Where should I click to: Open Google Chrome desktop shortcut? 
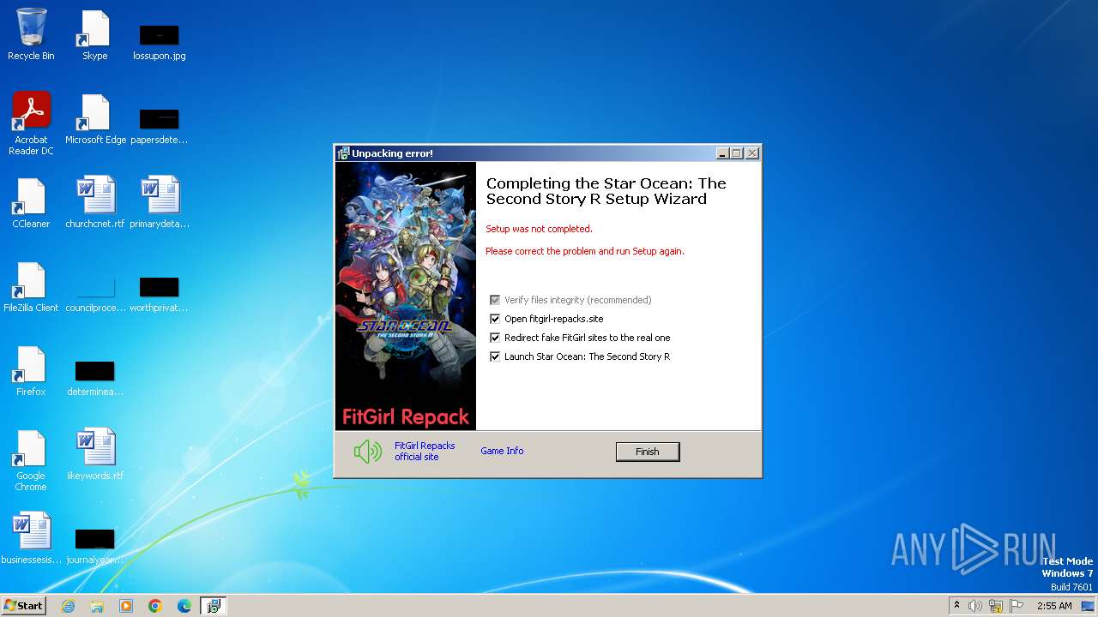(x=31, y=460)
